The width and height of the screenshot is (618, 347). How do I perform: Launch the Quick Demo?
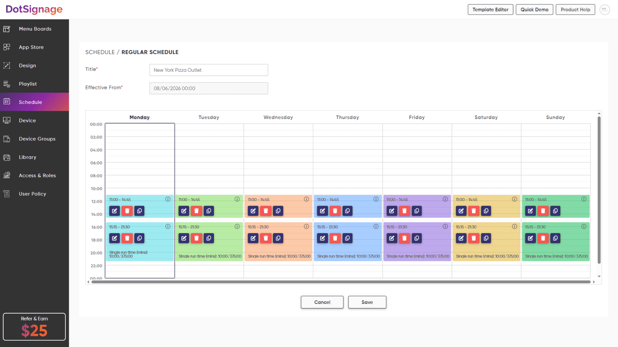[x=534, y=10]
